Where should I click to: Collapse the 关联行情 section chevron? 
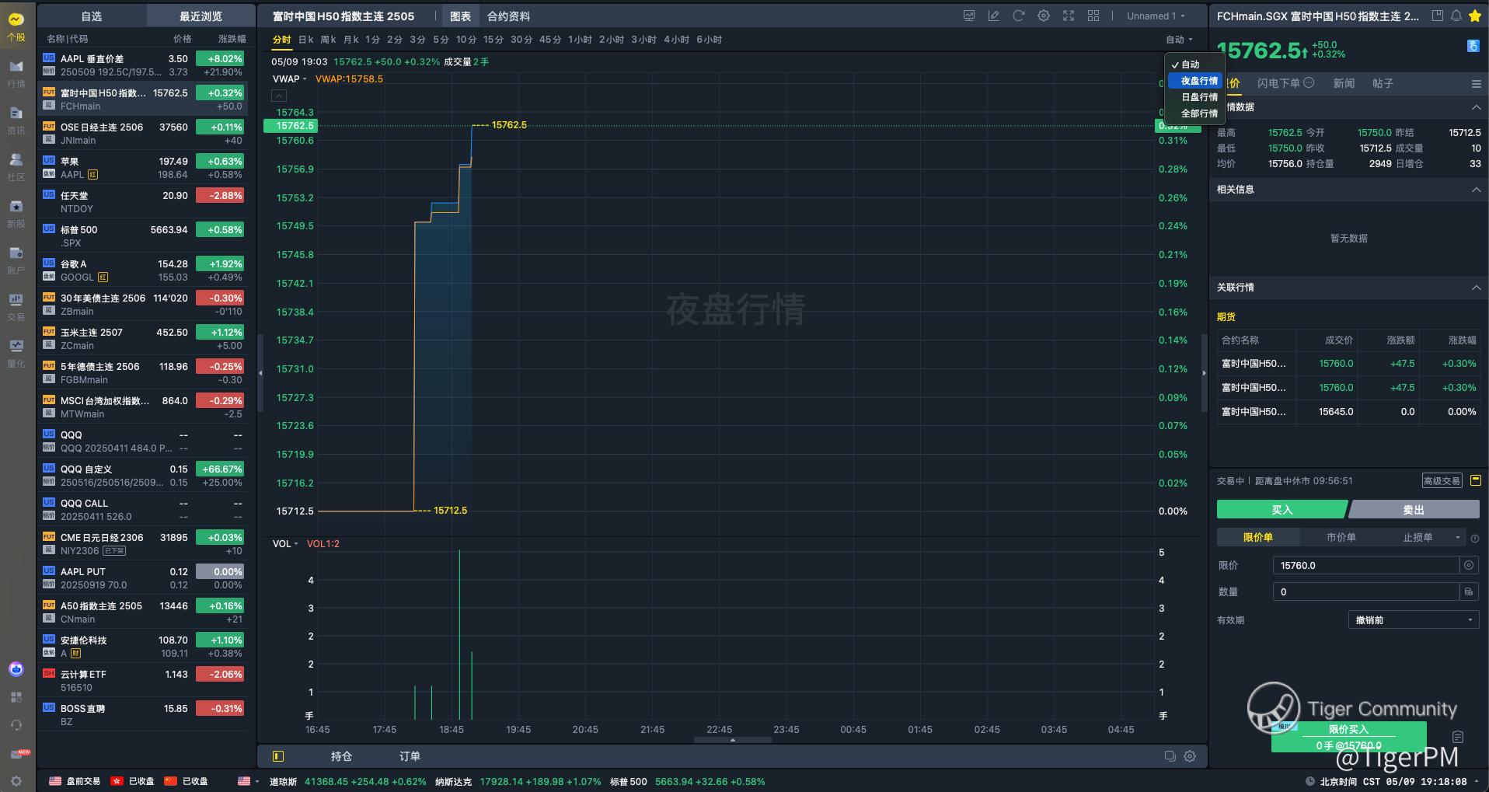pos(1475,288)
